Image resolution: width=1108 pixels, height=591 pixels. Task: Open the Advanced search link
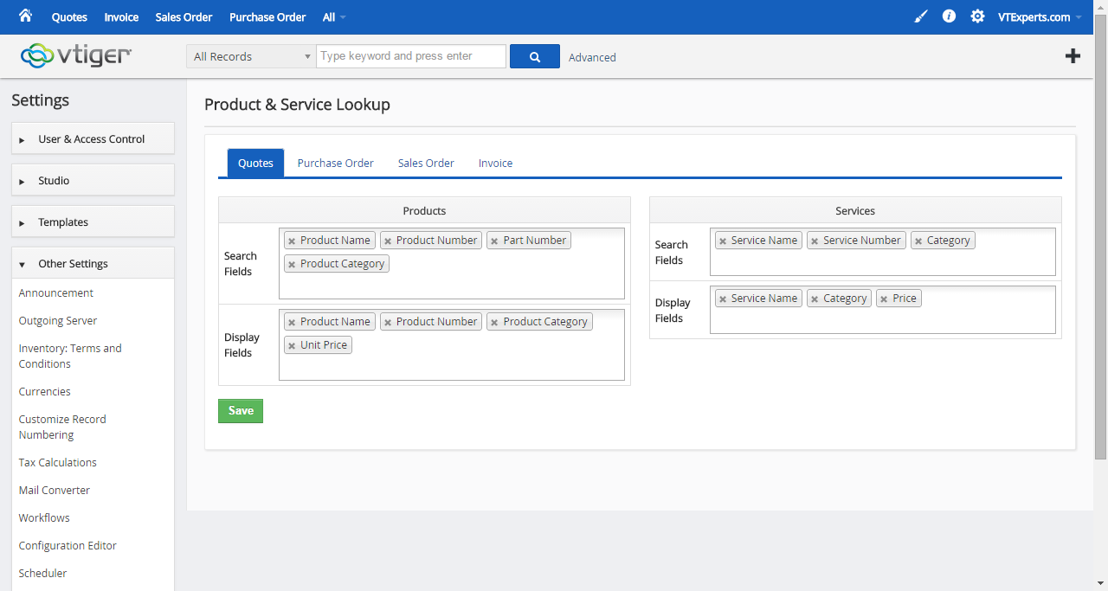pyautogui.click(x=592, y=57)
